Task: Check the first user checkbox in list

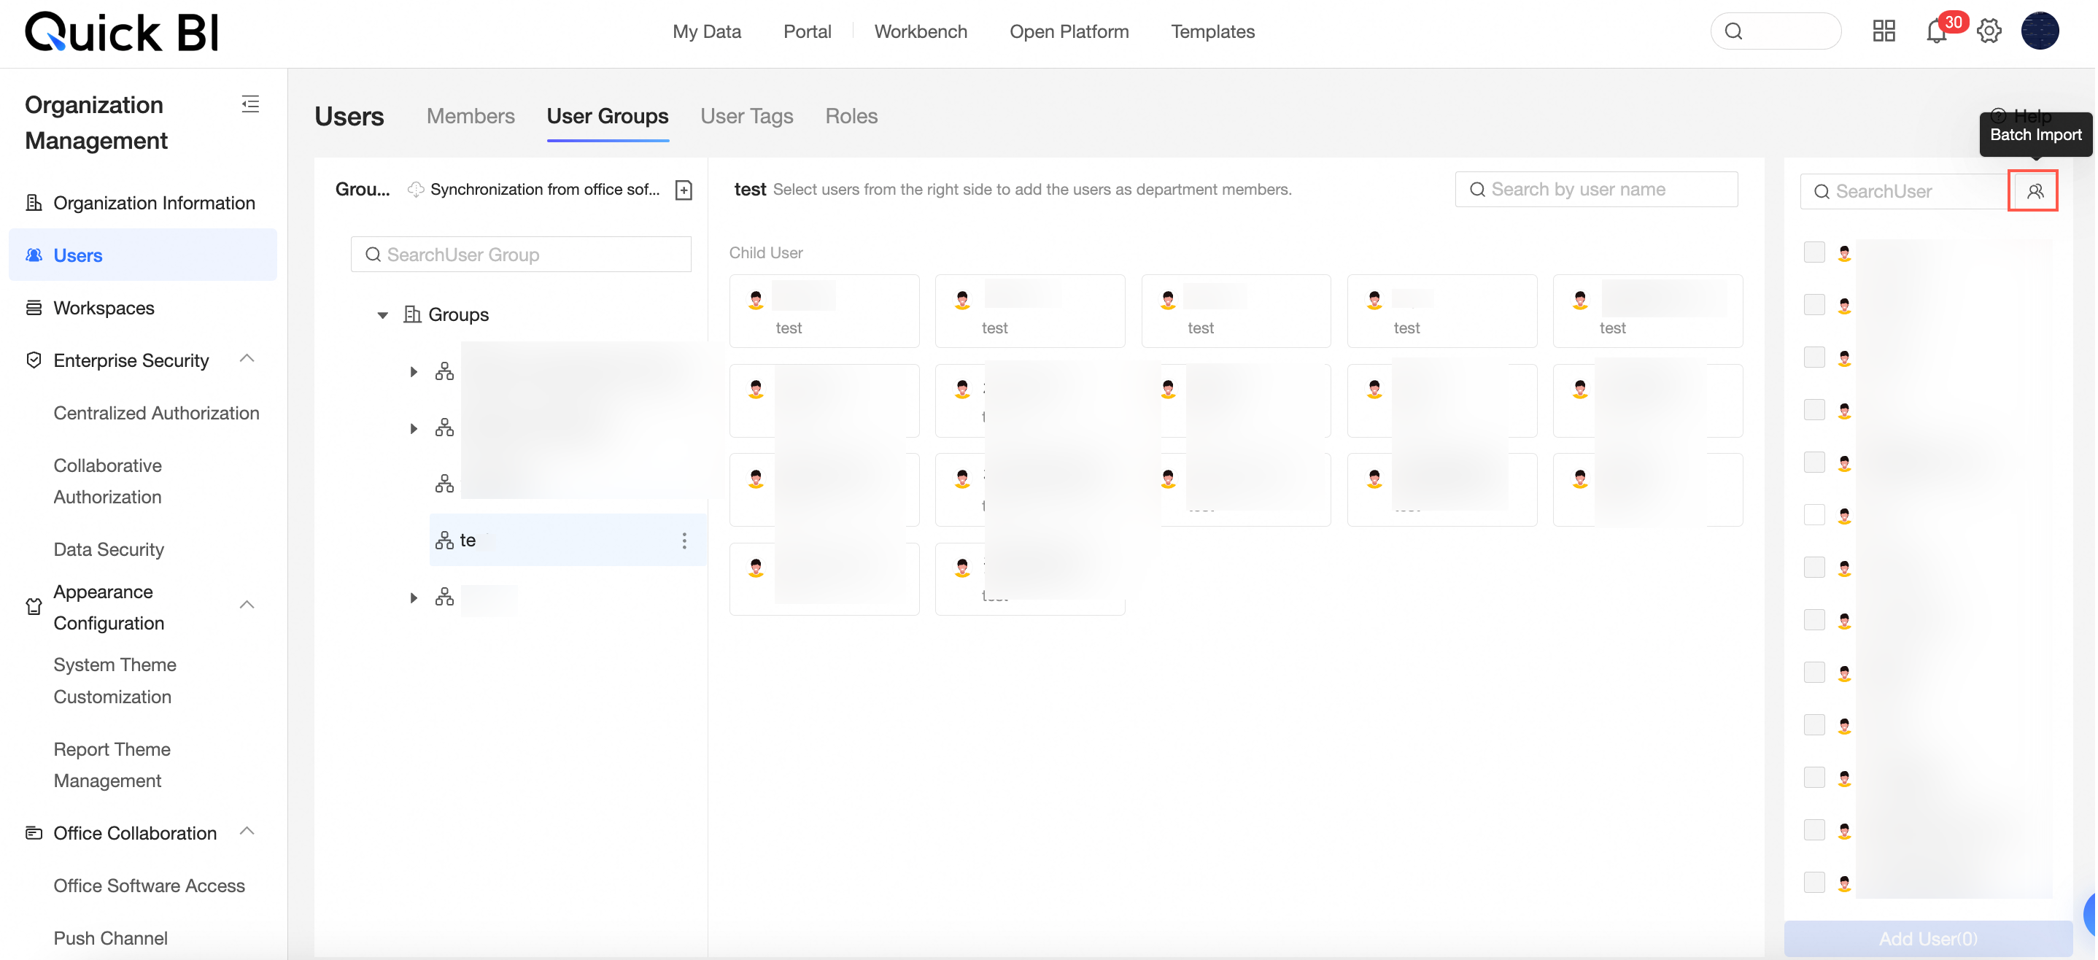Action: pyautogui.click(x=1814, y=252)
